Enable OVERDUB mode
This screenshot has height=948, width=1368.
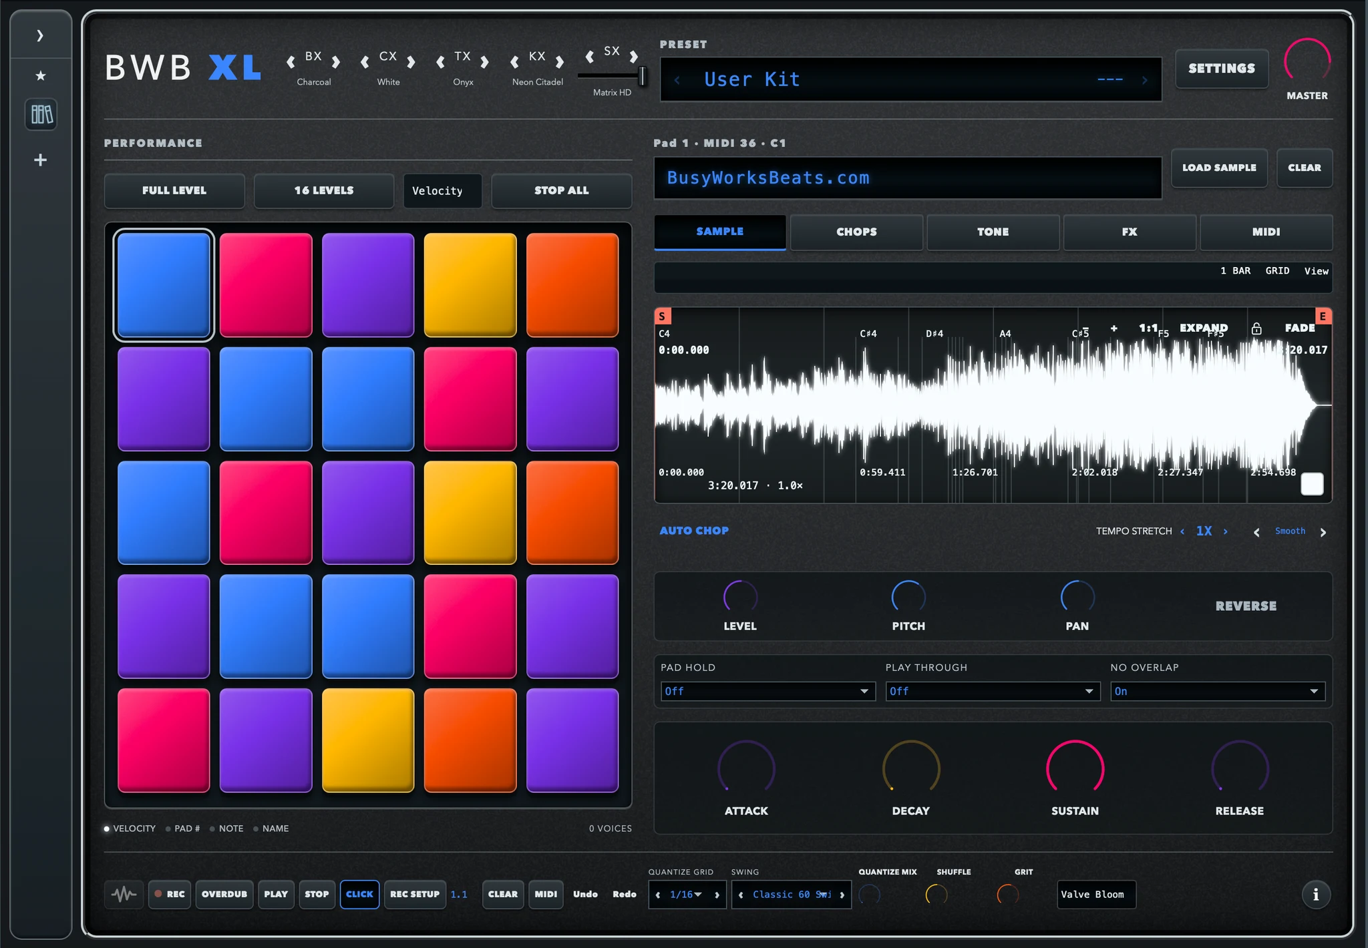coord(224,895)
